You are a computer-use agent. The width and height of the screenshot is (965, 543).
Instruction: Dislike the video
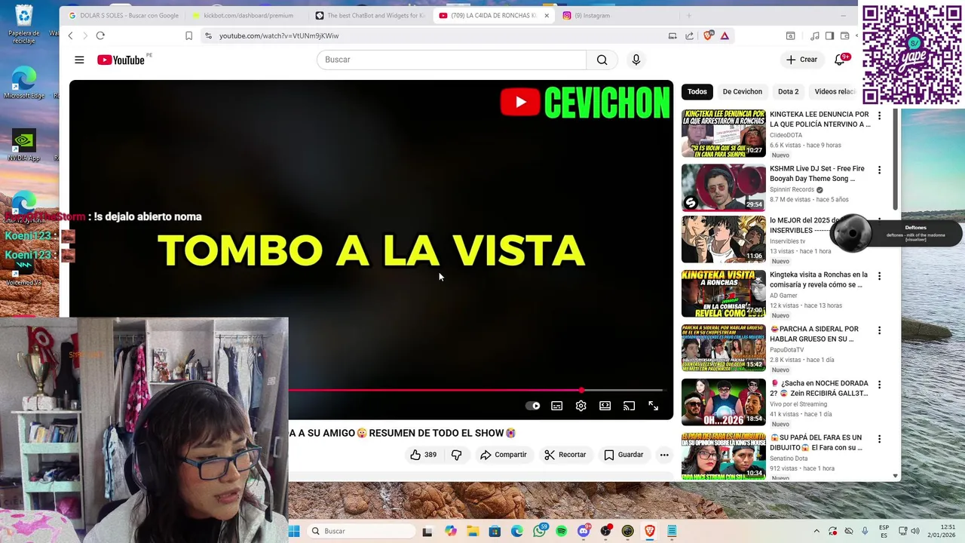tap(456, 455)
